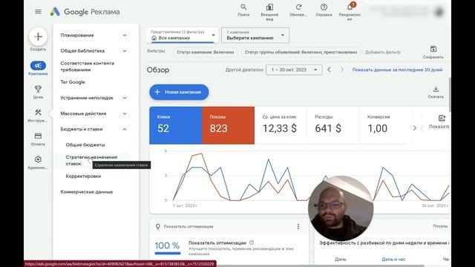Click ad group status filter chip
The height and width of the screenshot is (267, 475).
[x=301, y=52]
